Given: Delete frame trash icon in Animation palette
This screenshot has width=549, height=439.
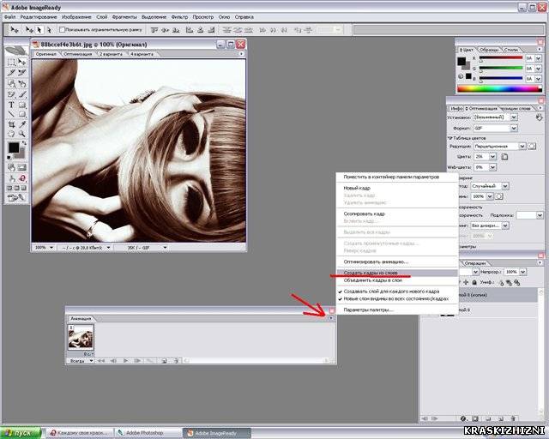Looking at the screenshot, I should tap(177, 361).
